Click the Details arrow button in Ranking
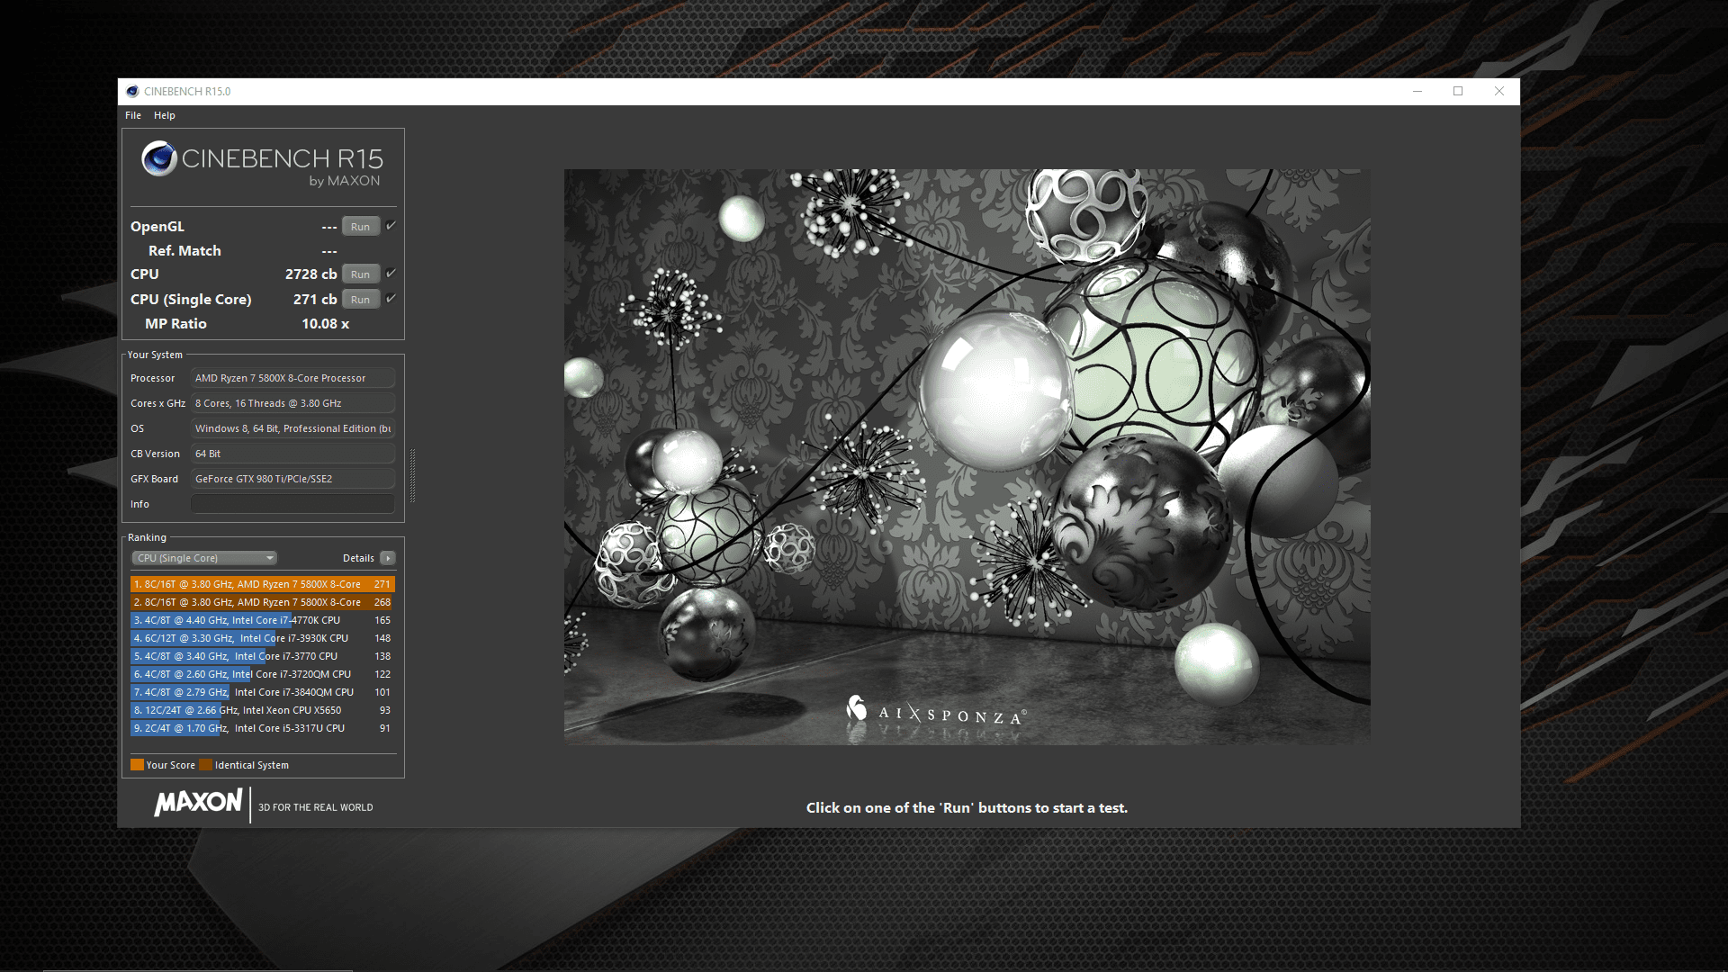The width and height of the screenshot is (1728, 972). [388, 558]
